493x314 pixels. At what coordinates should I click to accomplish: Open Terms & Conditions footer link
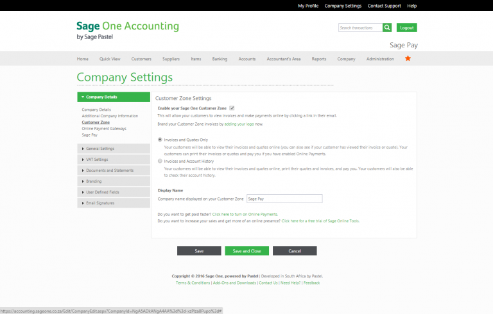coord(193,283)
